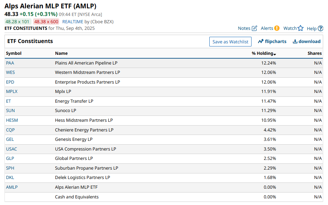
Task: Open the PAA symbol link
Action: 10,63
